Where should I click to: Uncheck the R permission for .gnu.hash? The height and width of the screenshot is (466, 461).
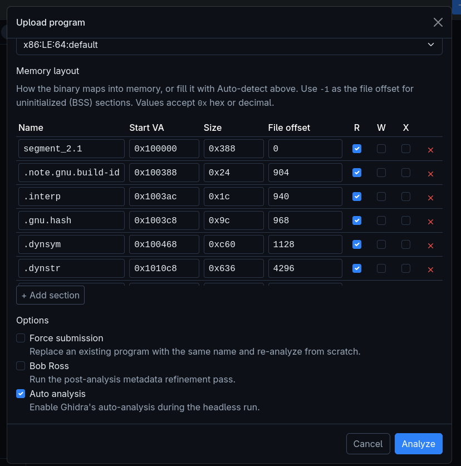pyautogui.click(x=357, y=220)
